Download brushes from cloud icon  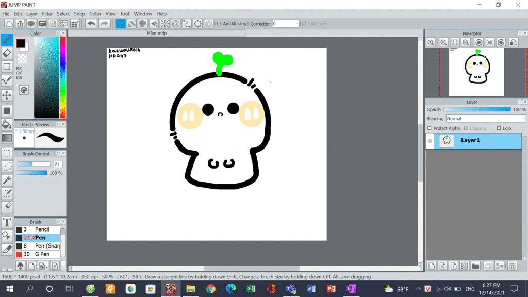coord(20,266)
